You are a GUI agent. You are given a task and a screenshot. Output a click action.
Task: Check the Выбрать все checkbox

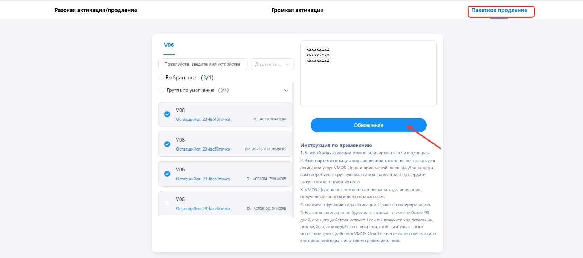coord(161,78)
